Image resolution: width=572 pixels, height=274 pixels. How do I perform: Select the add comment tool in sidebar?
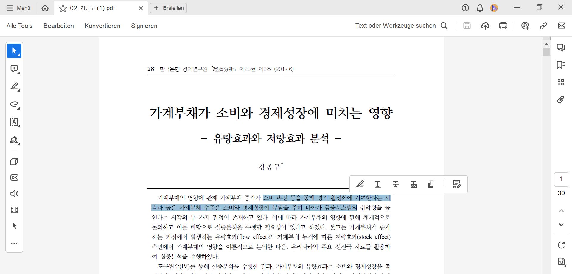pos(14,69)
